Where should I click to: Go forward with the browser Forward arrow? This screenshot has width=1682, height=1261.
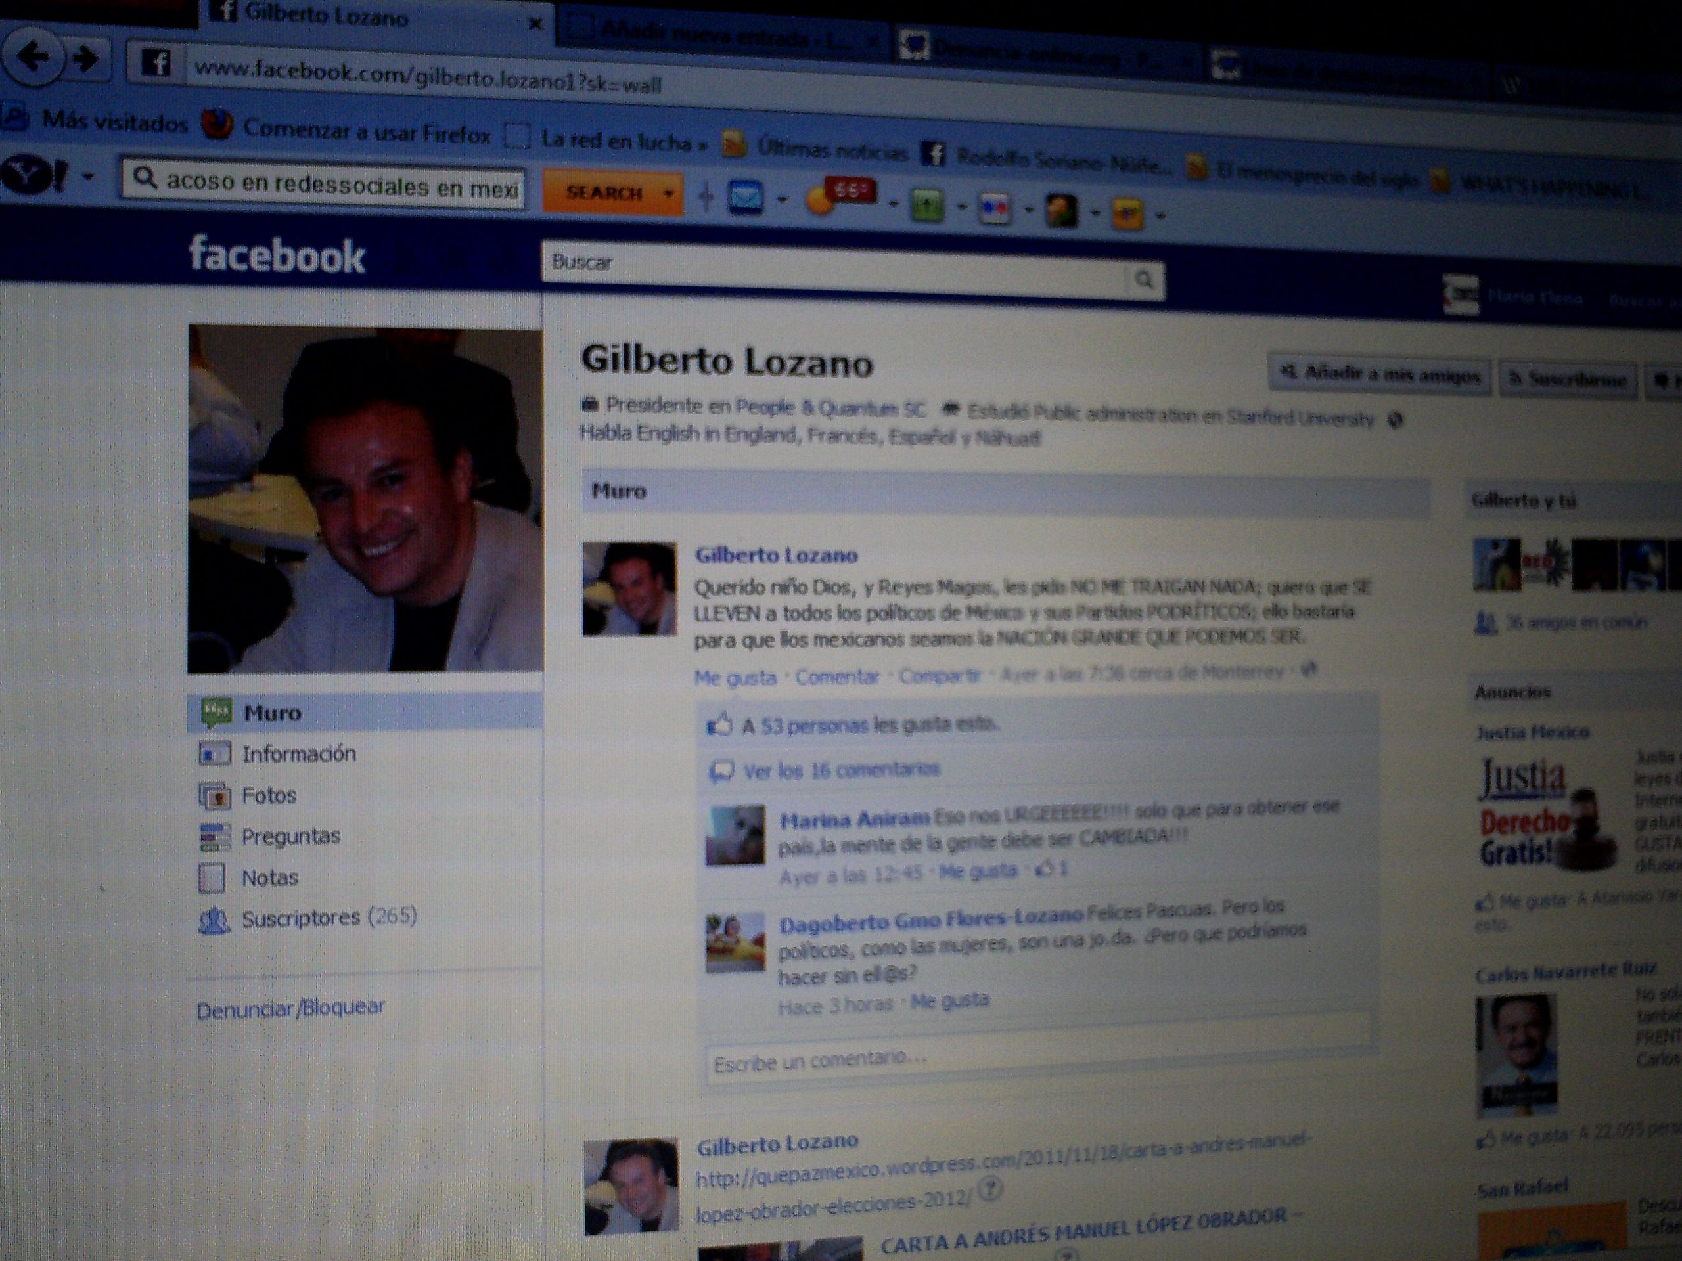click(86, 58)
